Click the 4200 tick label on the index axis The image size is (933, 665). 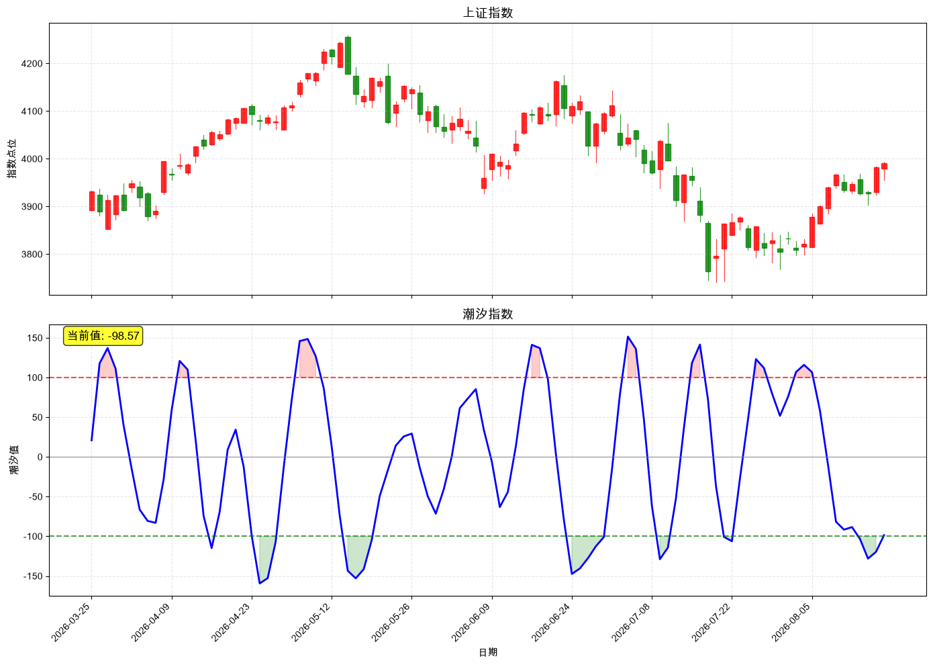(x=32, y=64)
